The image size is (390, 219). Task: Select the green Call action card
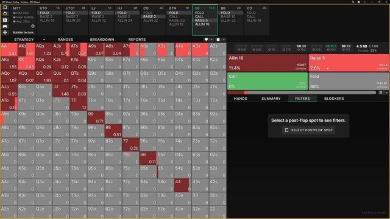[268, 81]
